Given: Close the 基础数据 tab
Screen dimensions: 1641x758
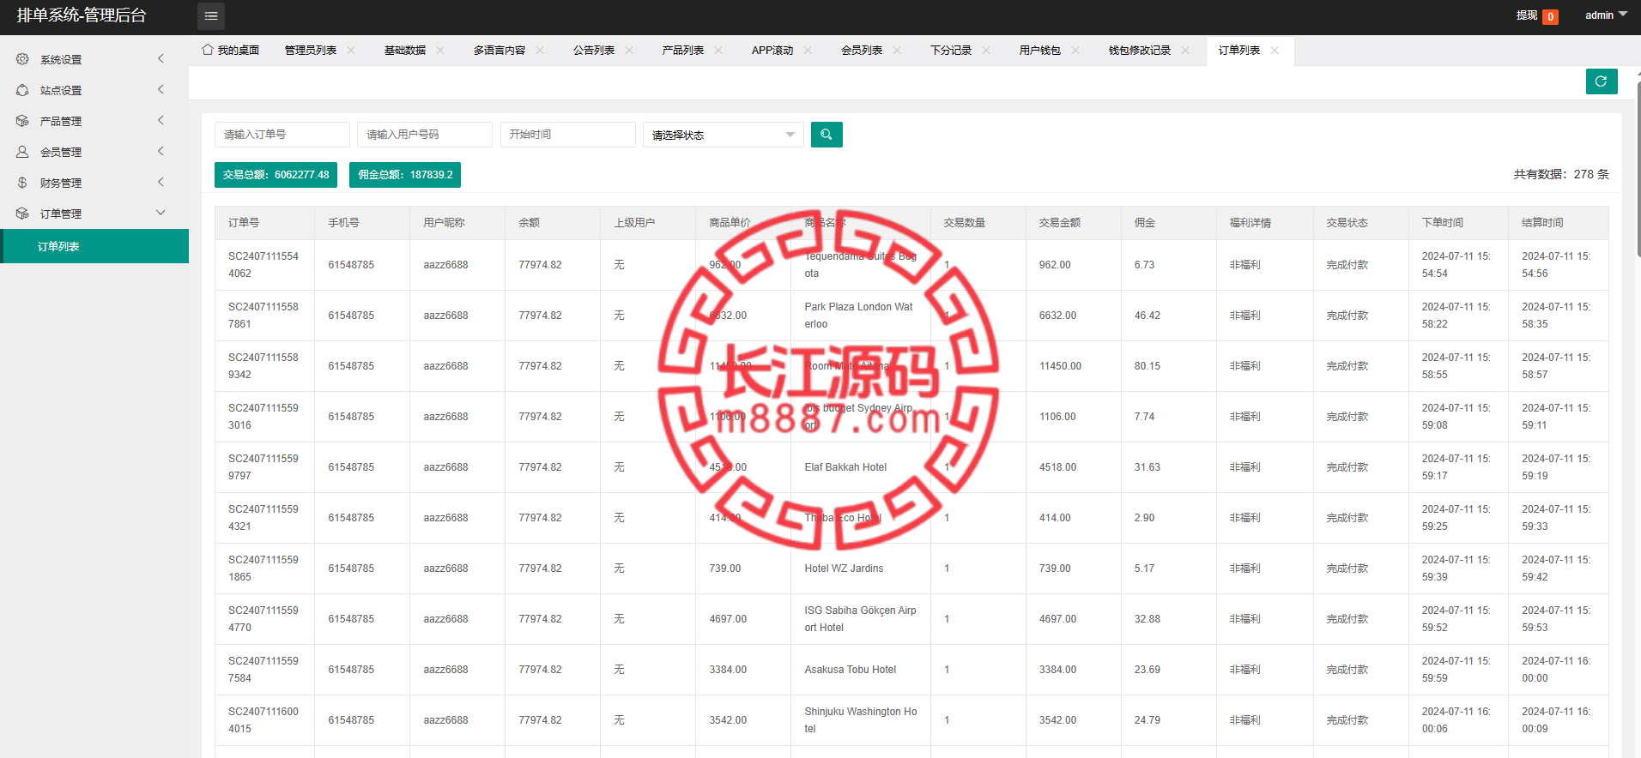Looking at the screenshot, I should pos(440,51).
